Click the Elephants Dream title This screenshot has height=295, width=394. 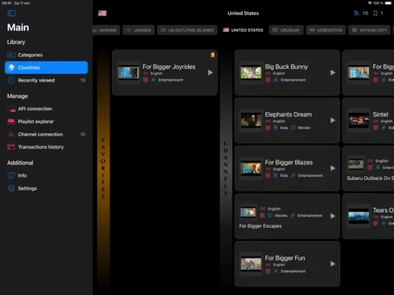(288, 114)
